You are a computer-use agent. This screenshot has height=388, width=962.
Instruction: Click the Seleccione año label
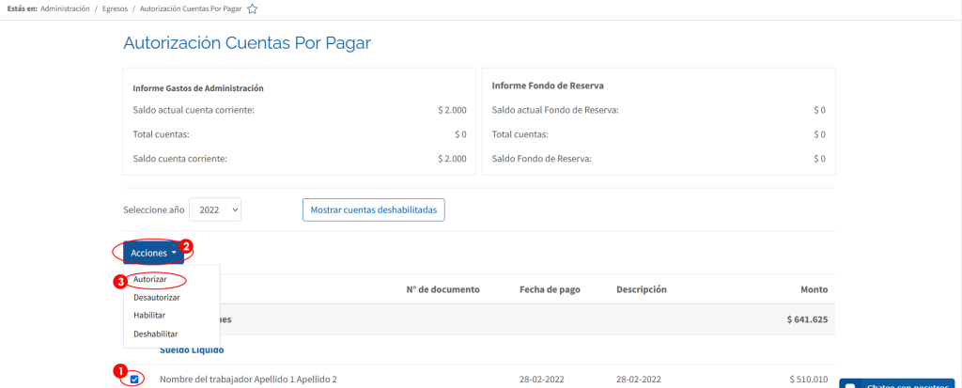click(154, 210)
